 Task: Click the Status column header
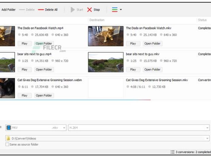[x=202, y=20]
